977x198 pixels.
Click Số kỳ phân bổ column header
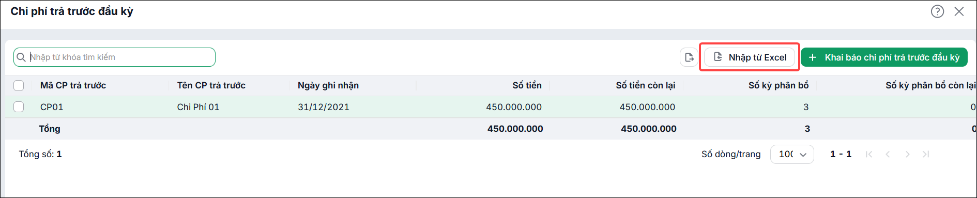point(778,85)
